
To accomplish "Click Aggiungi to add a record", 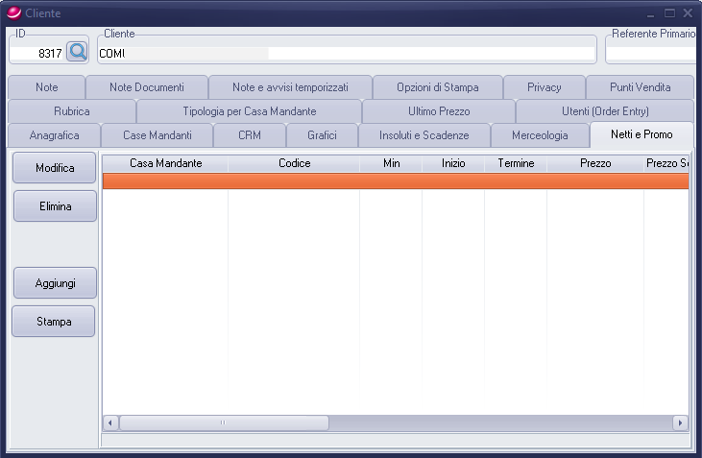I will [x=54, y=283].
